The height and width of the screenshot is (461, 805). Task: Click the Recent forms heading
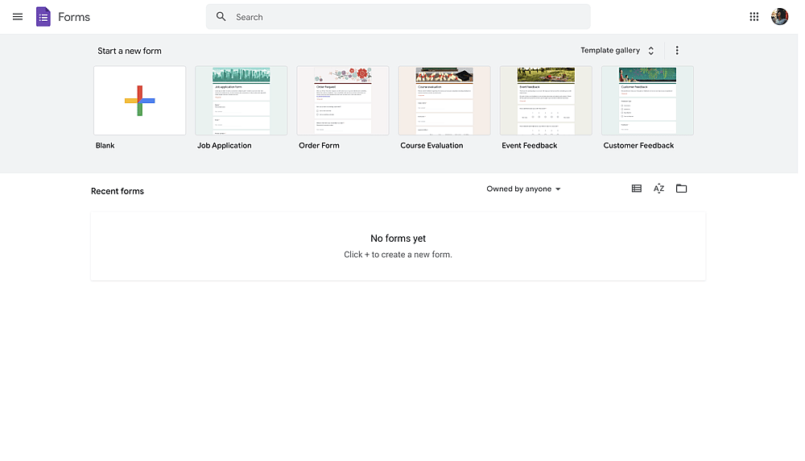coord(118,193)
